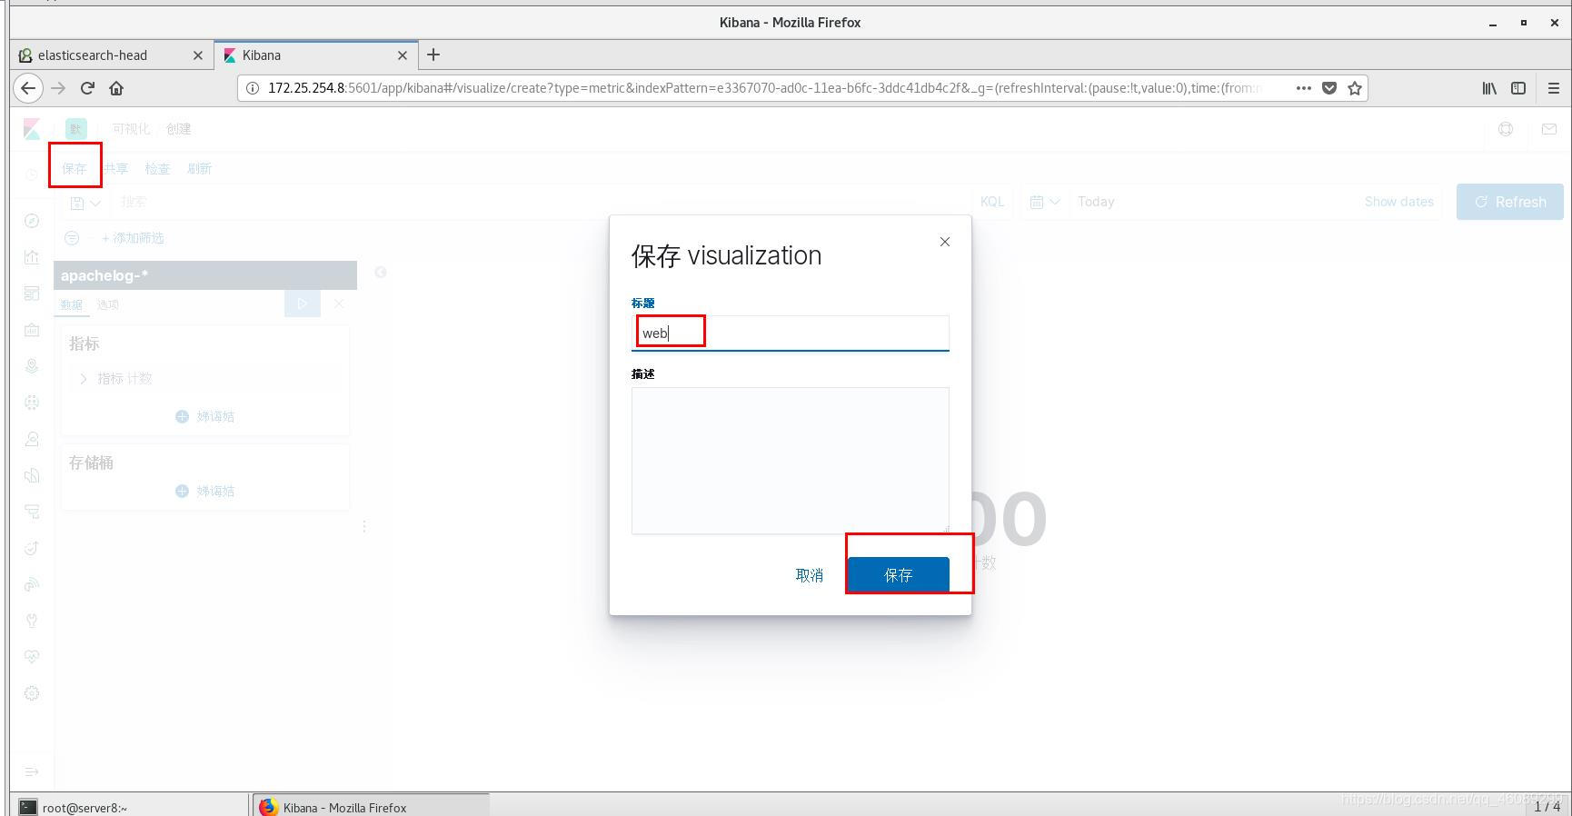
Task: Bookmark this page with the star icon
Action: coord(1355,88)
